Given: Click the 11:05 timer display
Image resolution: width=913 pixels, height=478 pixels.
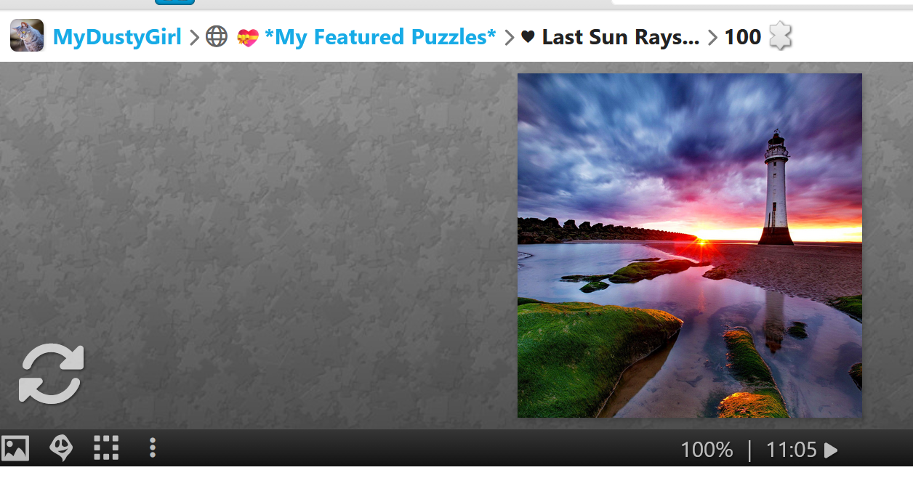Looking at the screenshot, I should (x=792, y=450).
